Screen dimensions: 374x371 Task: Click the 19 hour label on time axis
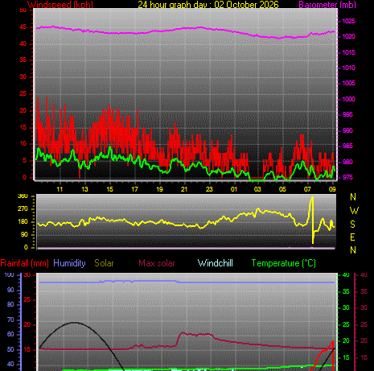click(159, 189)
